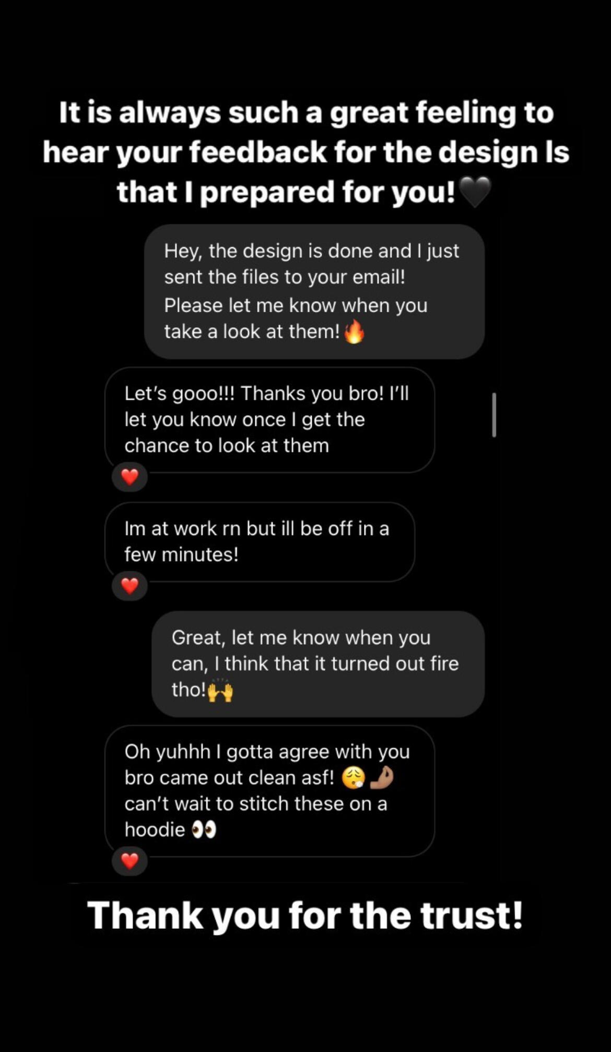Screen dimensions: 611x1052
Task: Select the 'Let's gooo!!! Thanks you bro!' message bubble
Action: coord(269,420)
